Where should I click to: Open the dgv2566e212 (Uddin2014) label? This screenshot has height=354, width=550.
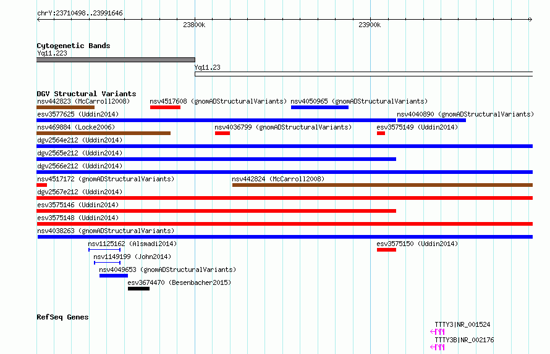pos(80,166)
